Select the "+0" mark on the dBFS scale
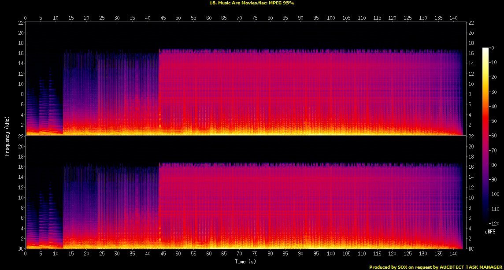Viewport: 504px width, 270px height. tap(492, 48)
